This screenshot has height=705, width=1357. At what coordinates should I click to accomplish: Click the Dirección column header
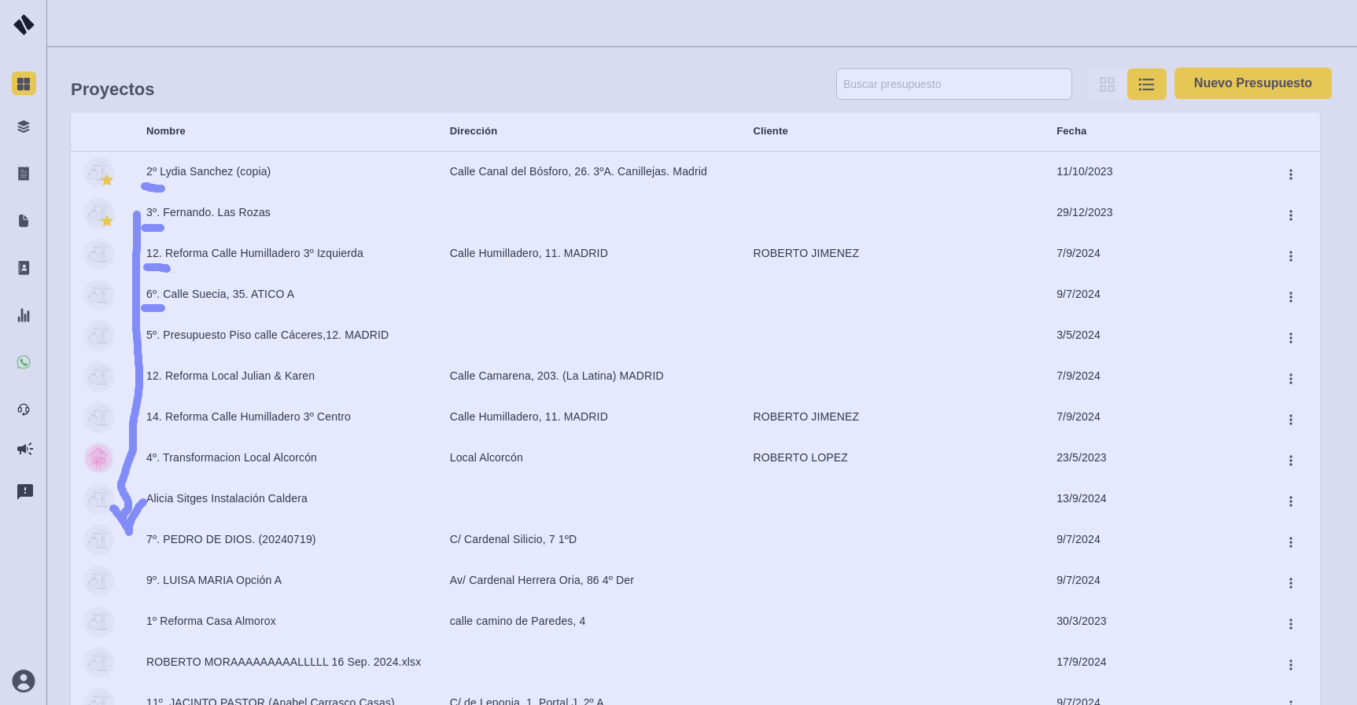point(474,131)
